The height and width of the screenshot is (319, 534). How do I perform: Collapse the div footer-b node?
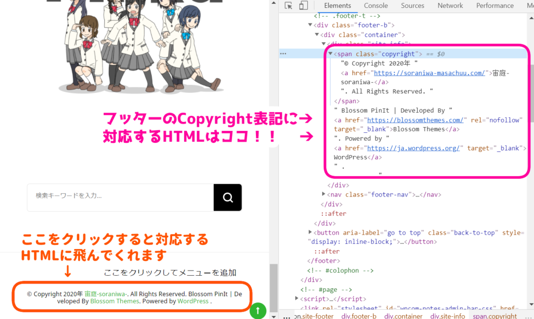click(311, 25)
